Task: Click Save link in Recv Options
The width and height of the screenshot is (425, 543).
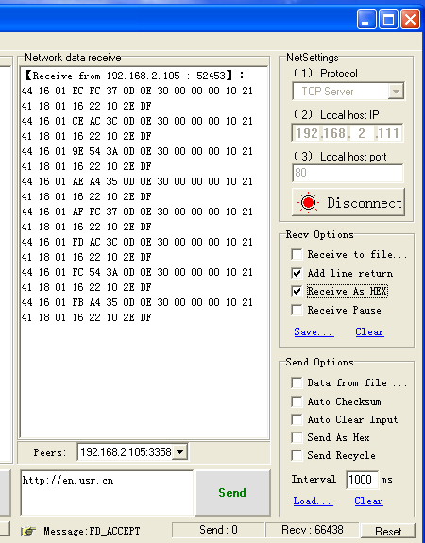Action: [314, 331]
